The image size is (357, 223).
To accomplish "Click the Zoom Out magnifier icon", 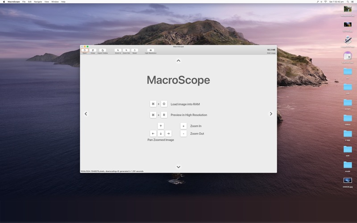I will pyautogui.click(x=126, y=50).
